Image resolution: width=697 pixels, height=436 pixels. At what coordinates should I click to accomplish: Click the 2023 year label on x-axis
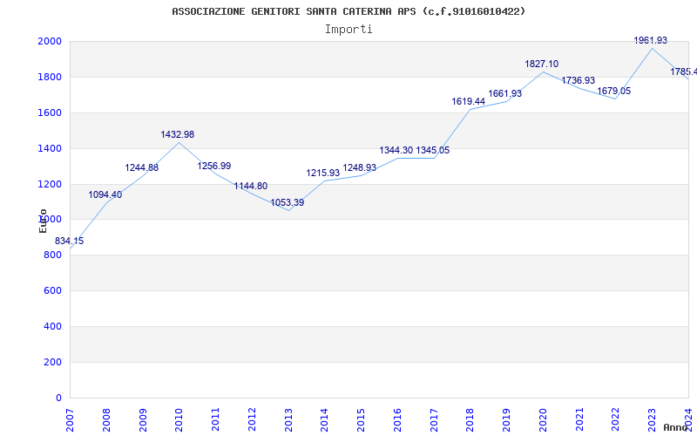pyautogui.click(x=652, y=418)
